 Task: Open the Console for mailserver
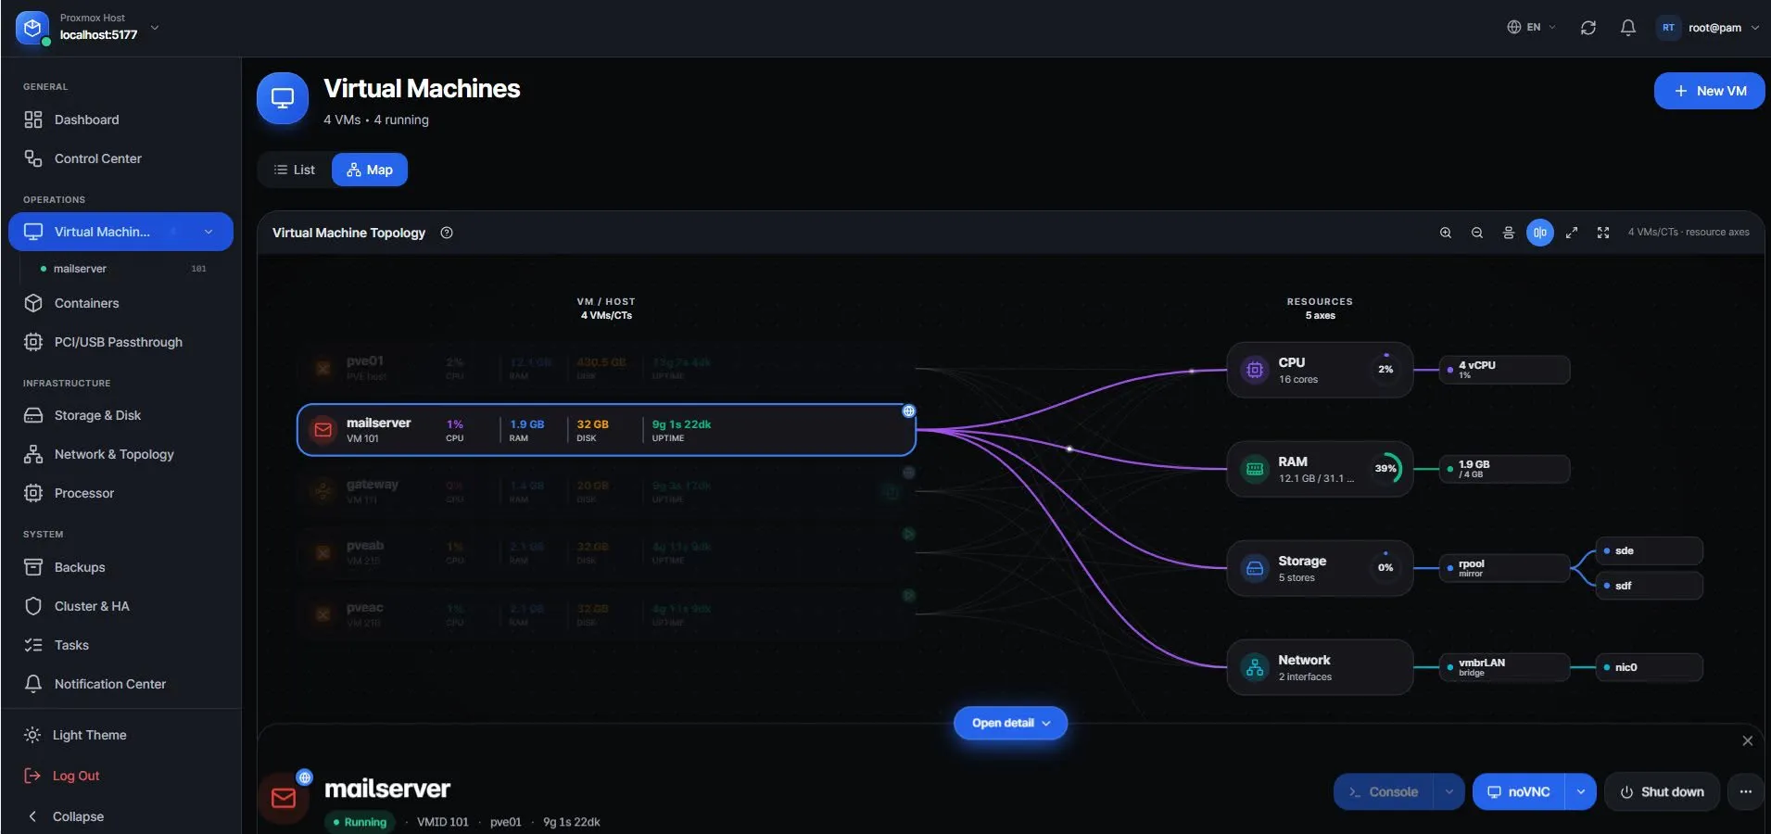[1384, 792]
